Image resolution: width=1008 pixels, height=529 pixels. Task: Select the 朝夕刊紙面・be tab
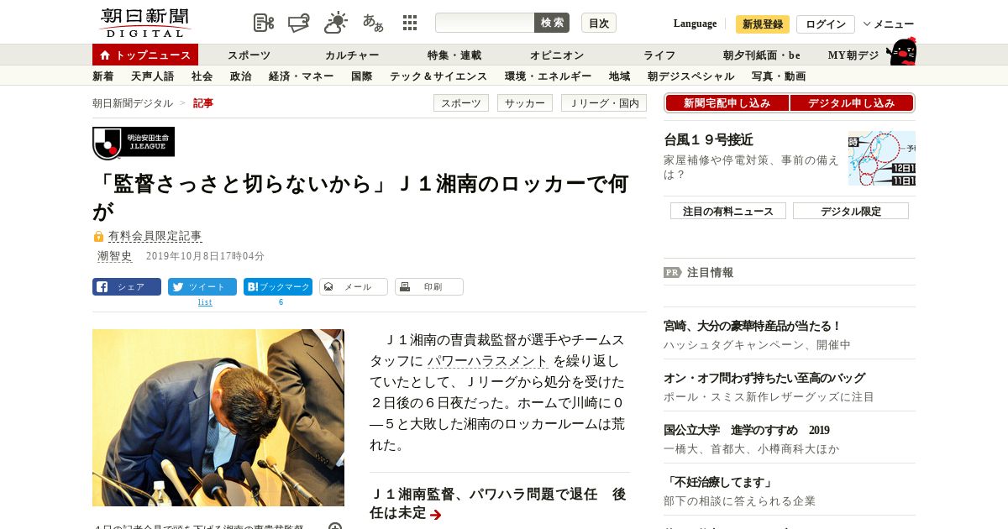(762, 55)
